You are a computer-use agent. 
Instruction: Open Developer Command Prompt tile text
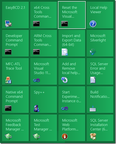(x=14, y=40)
